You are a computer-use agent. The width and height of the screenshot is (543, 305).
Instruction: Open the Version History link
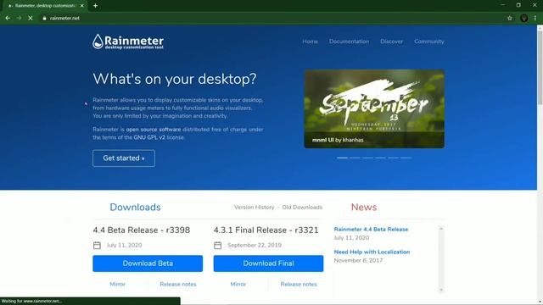point(255,207)
